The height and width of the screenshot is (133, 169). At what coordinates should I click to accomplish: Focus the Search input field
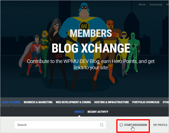point(60,125)
